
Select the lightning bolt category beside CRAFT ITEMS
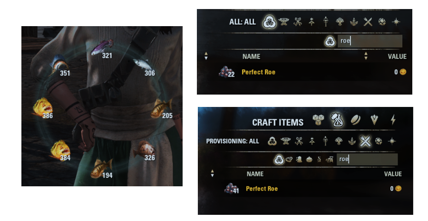(393, 120)
